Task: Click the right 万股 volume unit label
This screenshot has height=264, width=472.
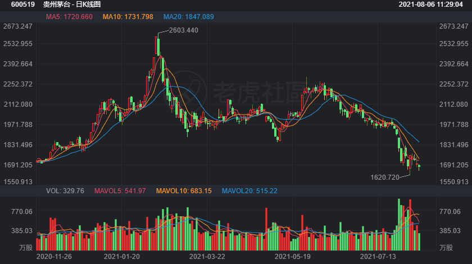Action: [x=446, y=248]
